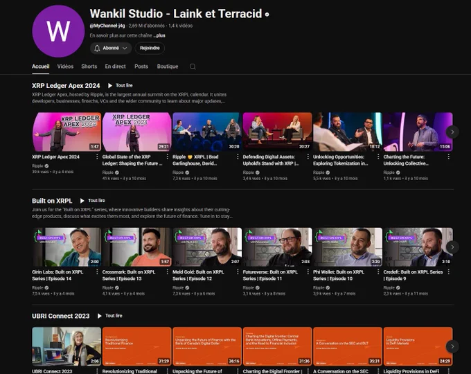Open options menu for Unlocking Opportunities video
This screenshot has width=471, height=374.
pyautogui.click(x=378, y=157)
